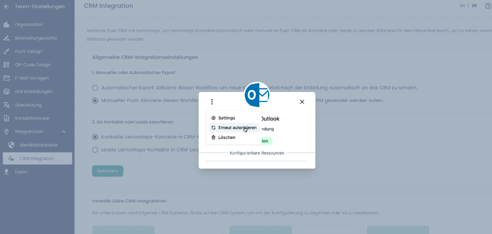
Task: Open Bearbeitungsrechte settings
Action: [x=37, y=38]
